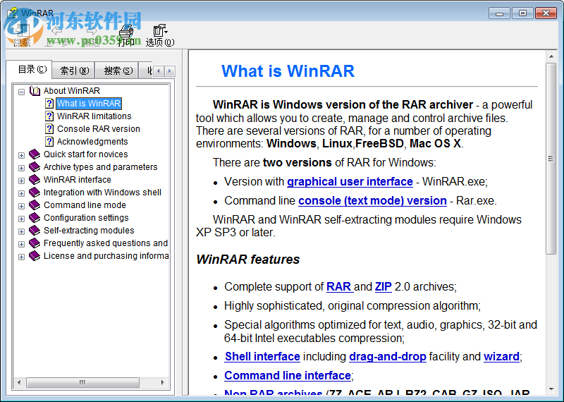Expand the Self-extracting modules node
The width and height of the screenshot is (564, 402).
pyautogui.click(x=22, y=231)
